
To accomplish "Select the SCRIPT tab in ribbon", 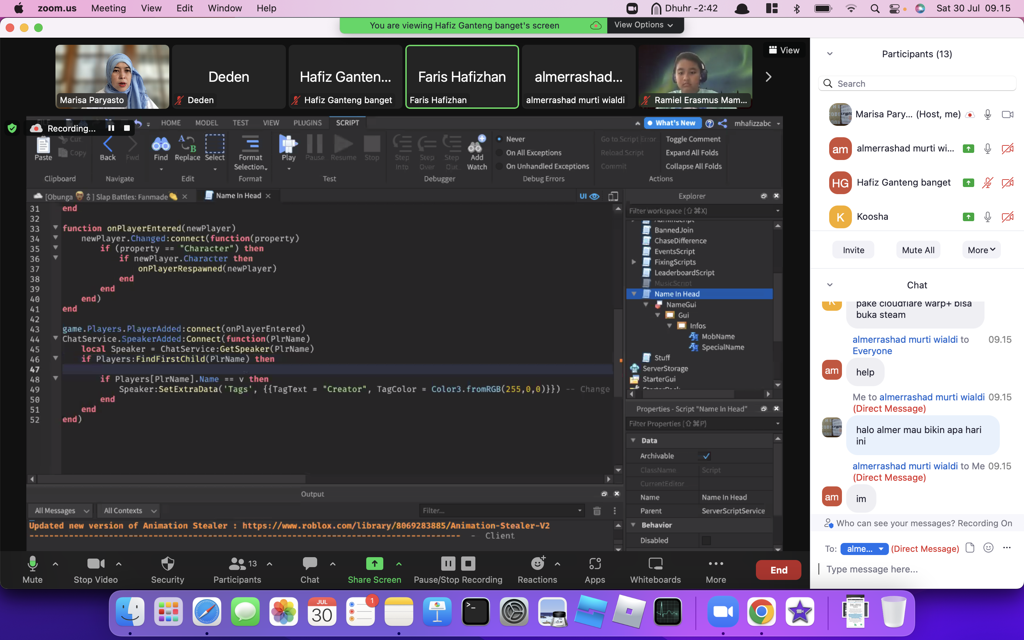I will coord(347,122).
